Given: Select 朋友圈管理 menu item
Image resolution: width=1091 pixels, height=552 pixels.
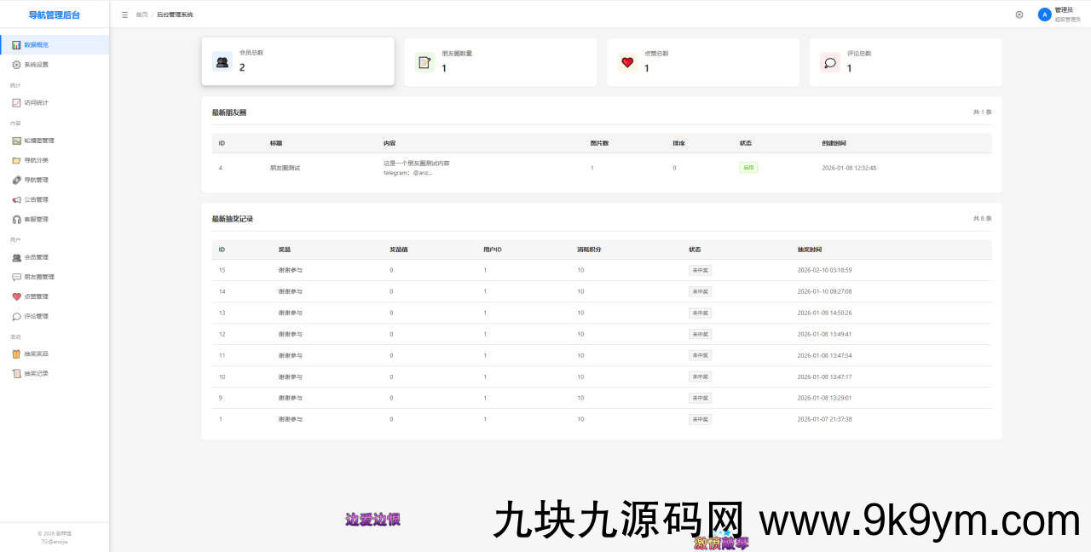Looking at the screenshot, I should point(38,277).
